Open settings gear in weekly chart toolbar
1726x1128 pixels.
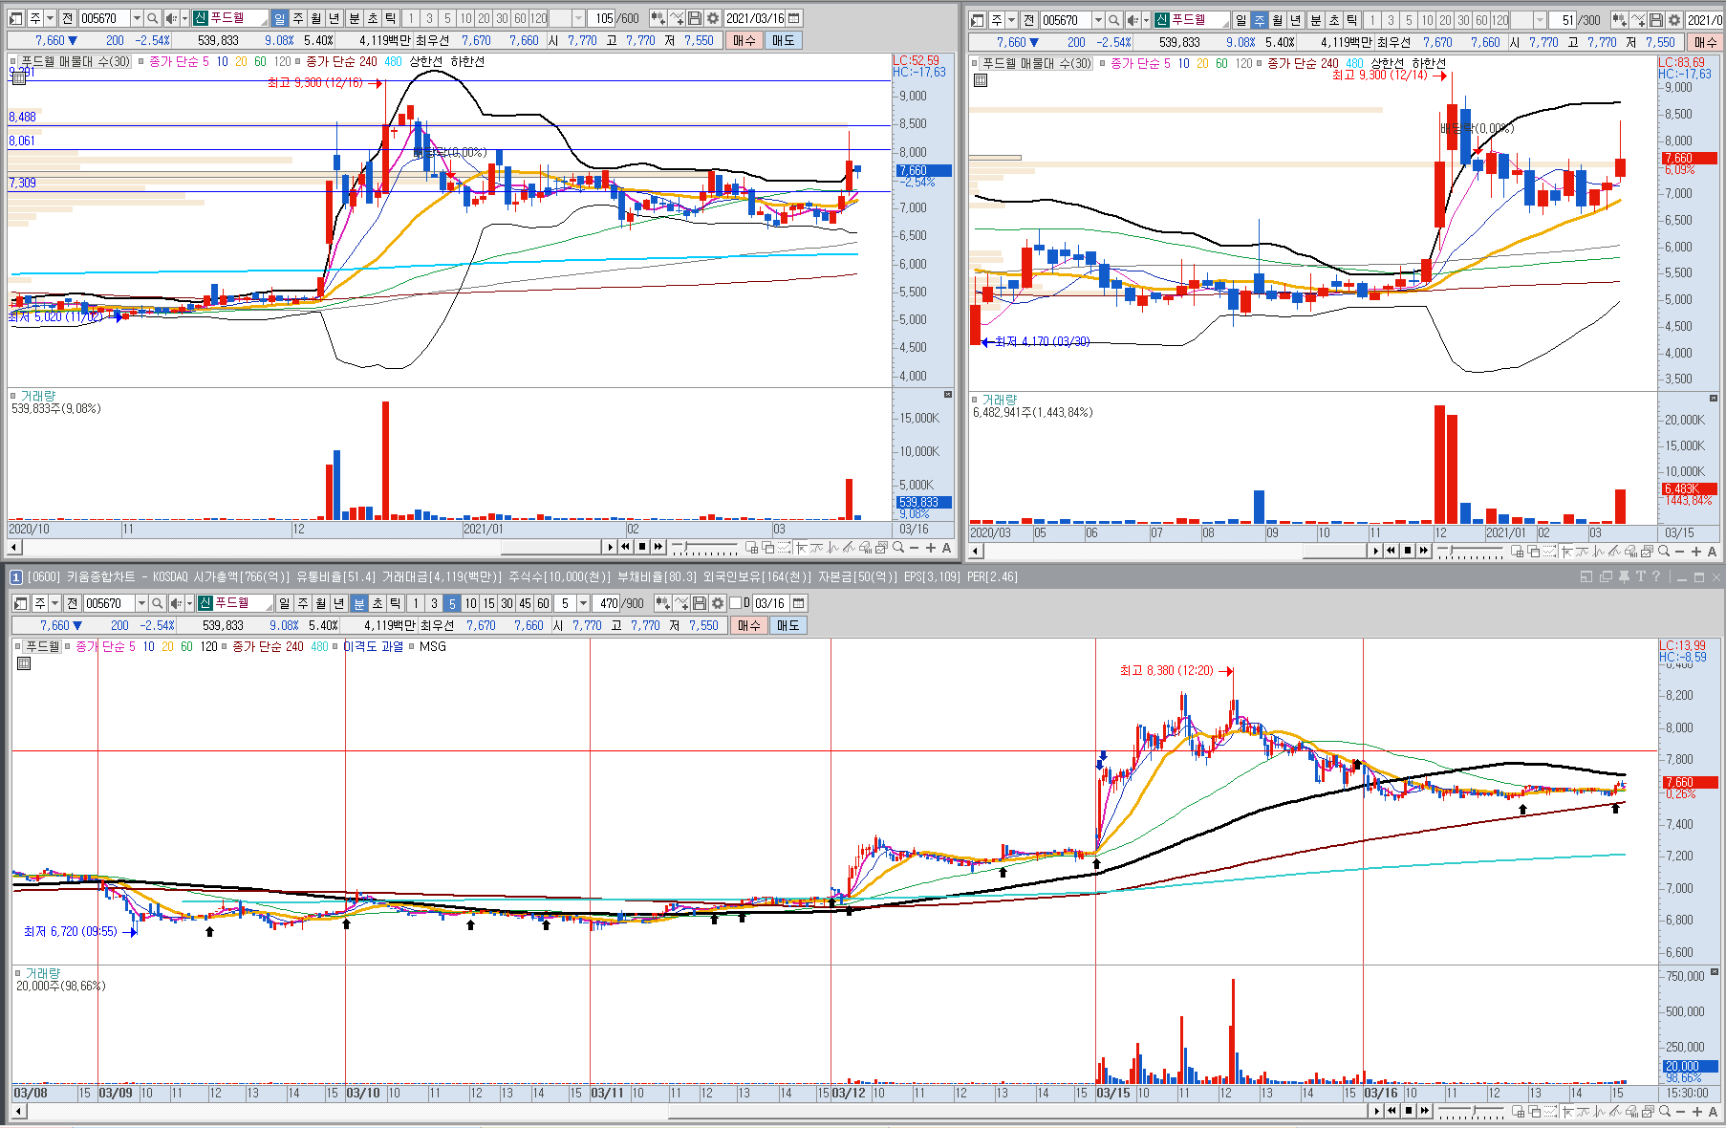(x=1674, y=20)
